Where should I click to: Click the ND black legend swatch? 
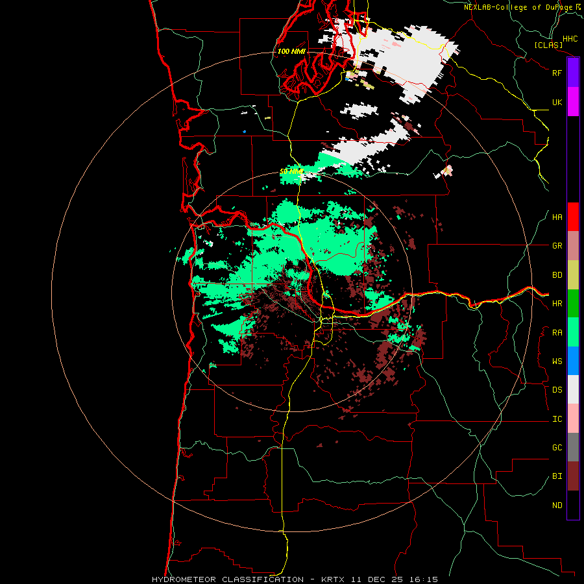(x=573, y=505)
